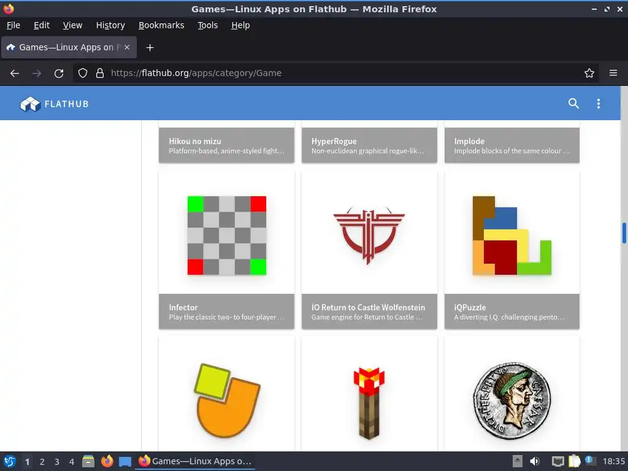Switch to workspace 3

(57, 462)
